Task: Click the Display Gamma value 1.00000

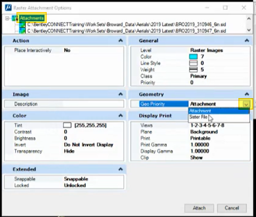Action: coord(199,151)
